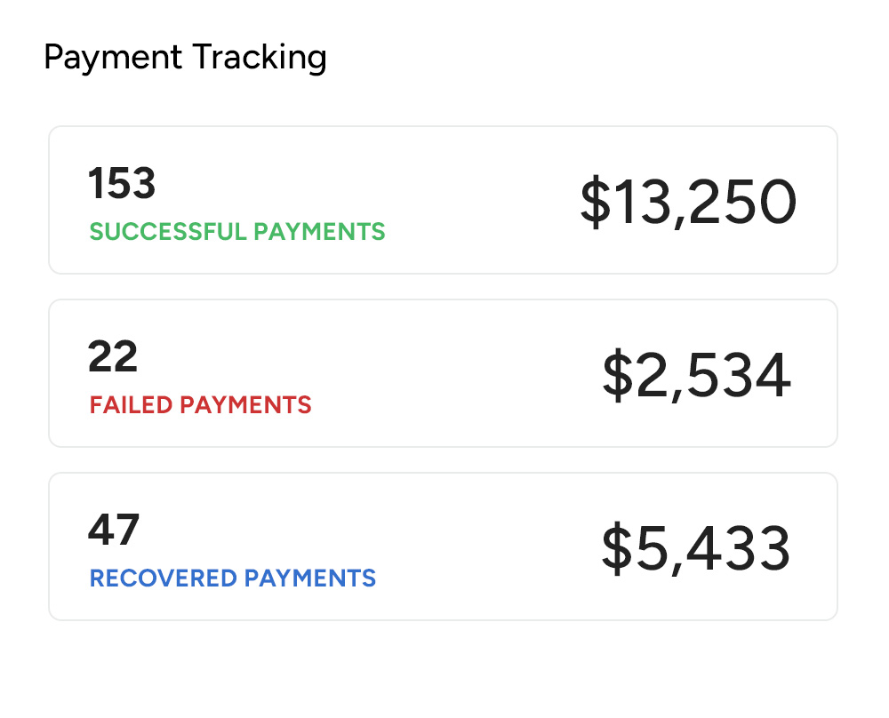Click the $2,534 failed amount
This screenshot has width=889, height=718.
(696, 375)
